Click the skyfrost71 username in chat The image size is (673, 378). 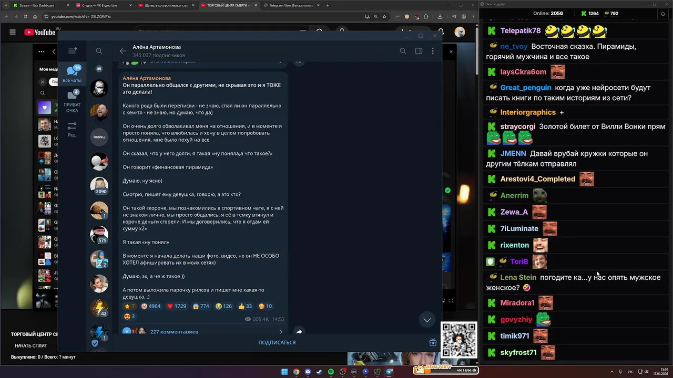[x=518, y=352]
